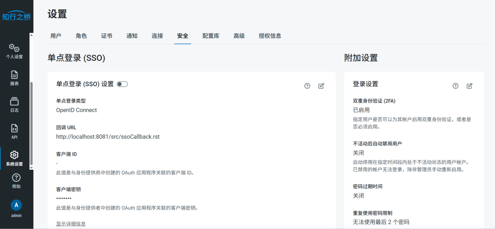This screenshot has width=495, height=229.
Task: Open the 授权信息 tab
Action: (x=270, y=36)
